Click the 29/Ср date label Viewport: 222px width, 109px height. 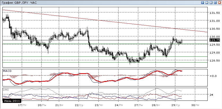pos(175,105)
